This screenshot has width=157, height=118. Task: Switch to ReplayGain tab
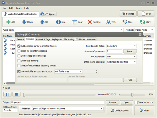tap(57, 40)
